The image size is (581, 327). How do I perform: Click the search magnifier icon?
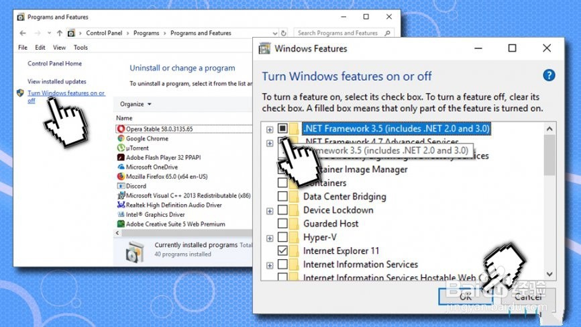coord(387,33)
